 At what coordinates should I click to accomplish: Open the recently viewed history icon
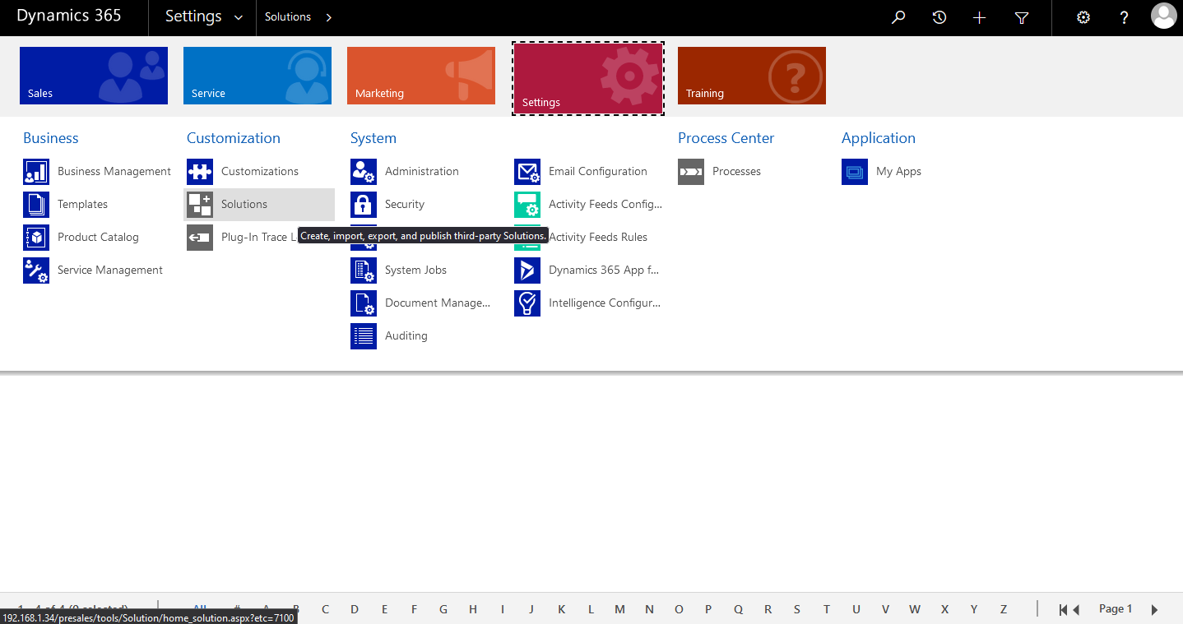click(x=939, y=17)
